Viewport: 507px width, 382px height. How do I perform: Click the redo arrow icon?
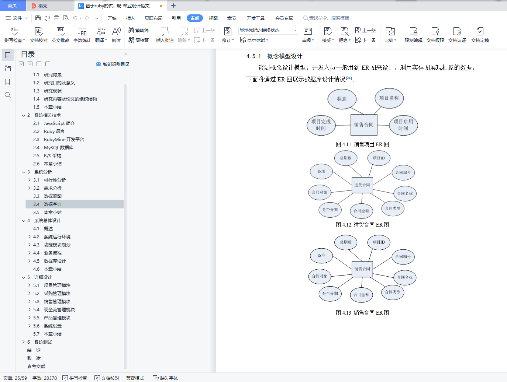click(x=87, y=18)
